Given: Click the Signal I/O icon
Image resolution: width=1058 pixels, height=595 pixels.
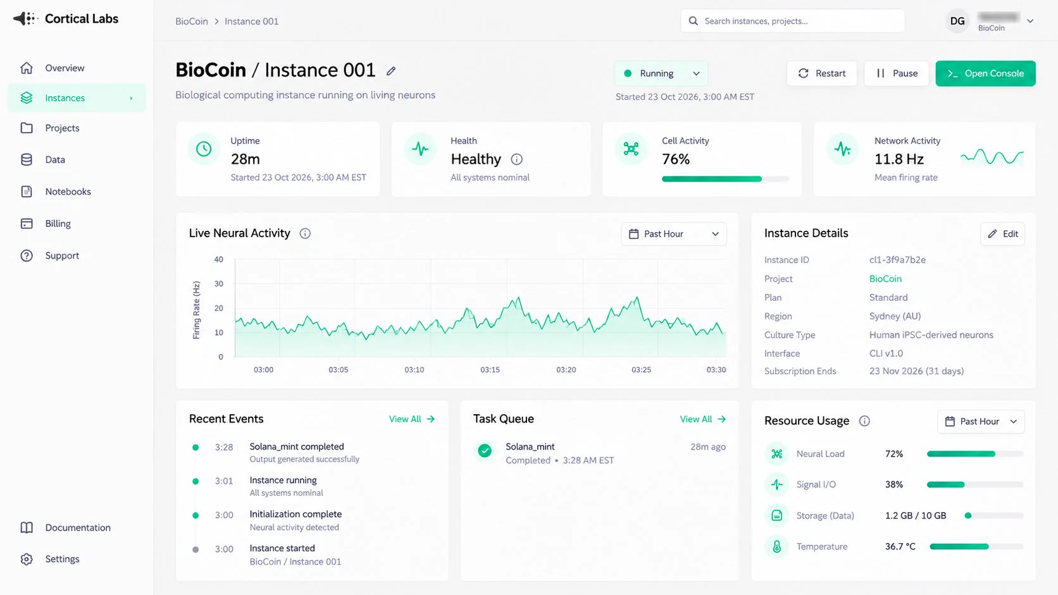Looking at the screenshot, I should (x=777, y=484).
